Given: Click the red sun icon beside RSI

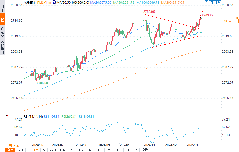Looking at the screenshot, I should (x=7, y=116).
